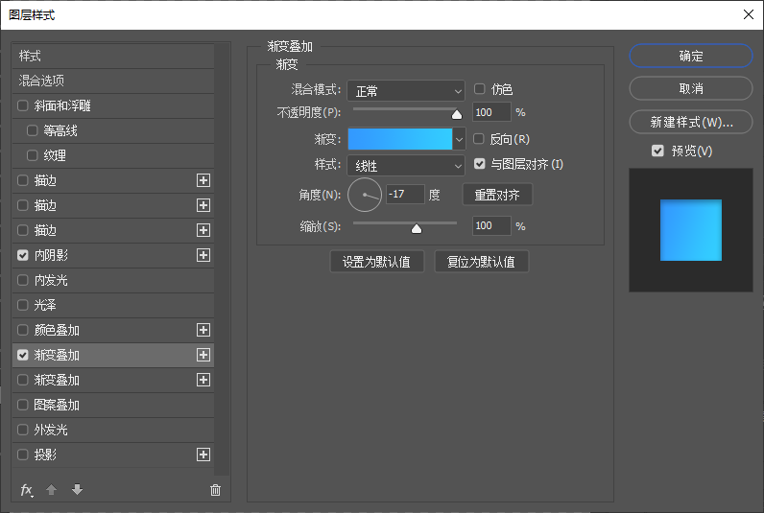764x513 pixels.
Task: Click the 确定 button
Action: click(x=691, y=56)
